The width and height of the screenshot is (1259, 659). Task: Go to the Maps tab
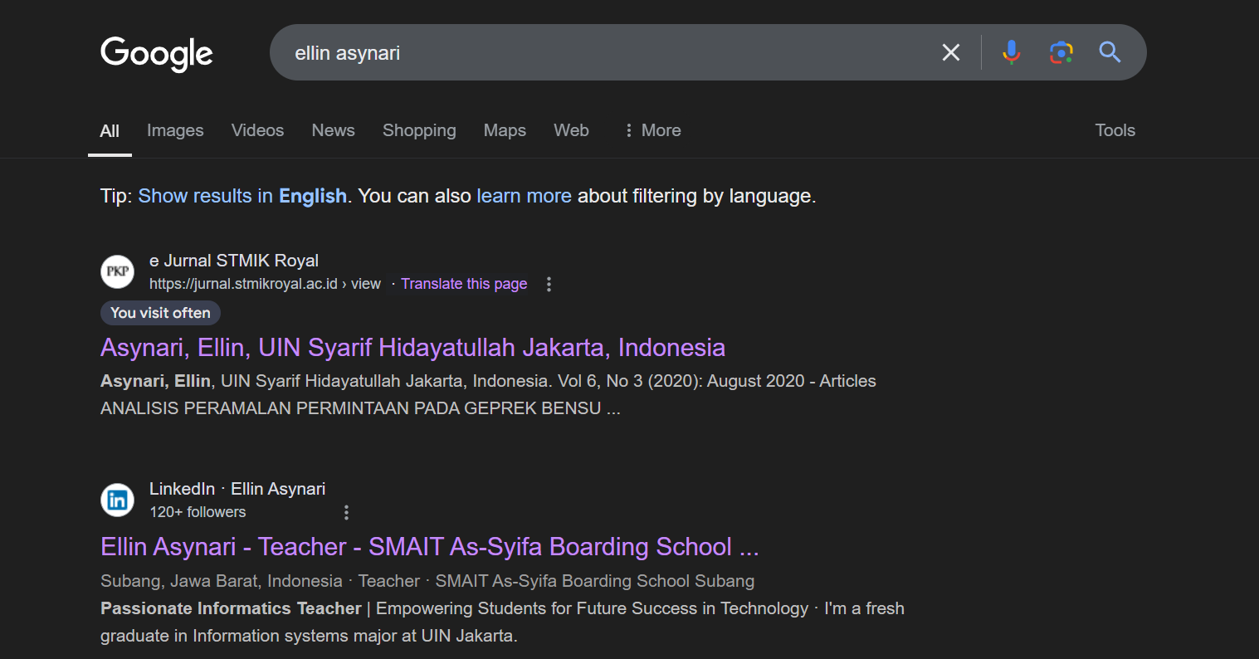click(x=505, y=130)
